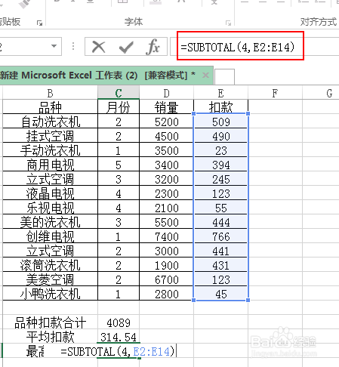Select column F header

275,93
